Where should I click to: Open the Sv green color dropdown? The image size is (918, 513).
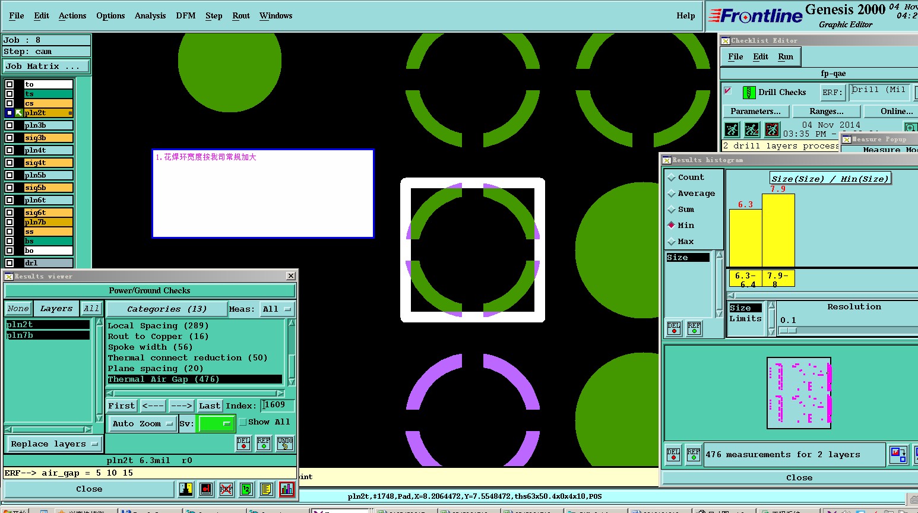click(x=216, y=424)
